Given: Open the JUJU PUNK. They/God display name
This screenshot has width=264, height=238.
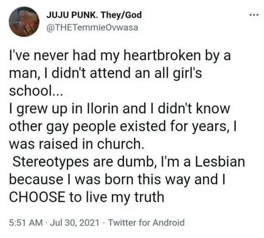Looking at the screenshot, I should coord(94,15).
